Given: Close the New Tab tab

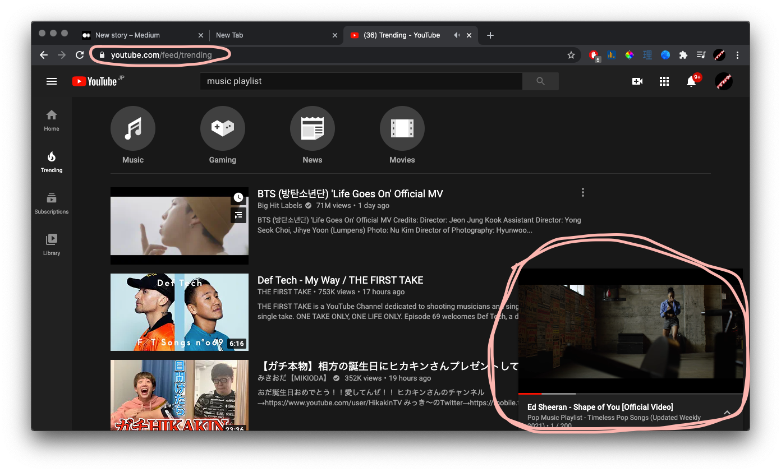Looking at the screenshot, I should tap(335, 35).
